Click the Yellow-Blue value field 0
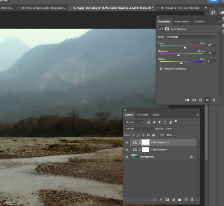This screenshot has width=224, height=206. (212, 61)
